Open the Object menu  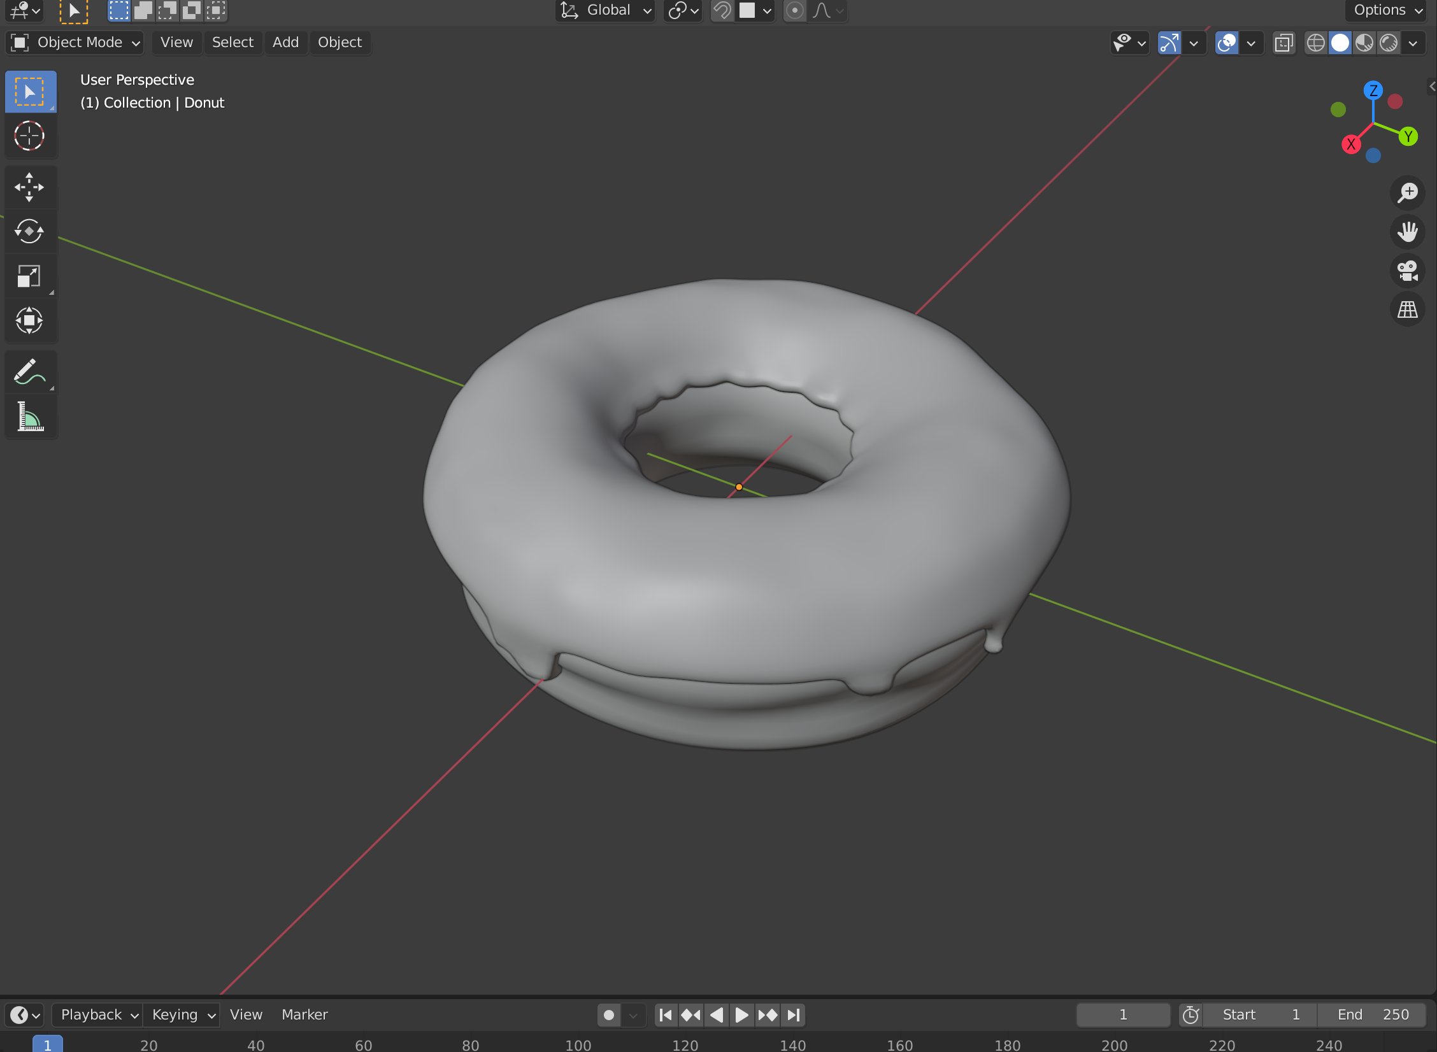click(340, 43)
